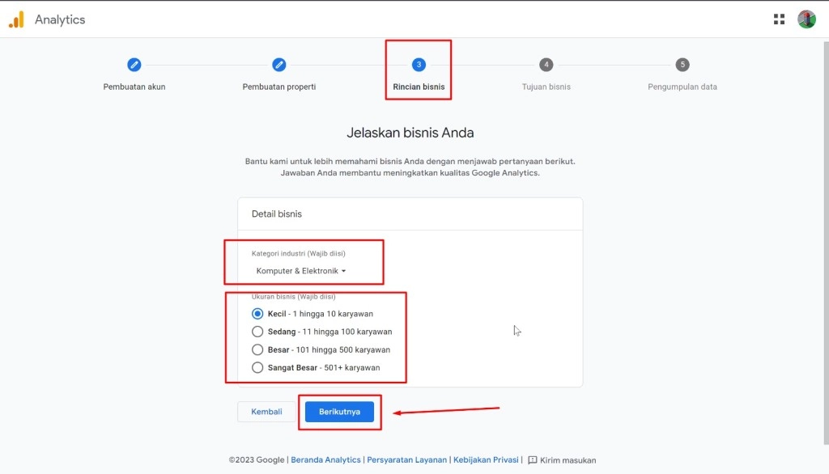Click the Pembuatan akun pencil step icon
The height and width of the screenshot is (474, 829).
click(x=134, y=65)
